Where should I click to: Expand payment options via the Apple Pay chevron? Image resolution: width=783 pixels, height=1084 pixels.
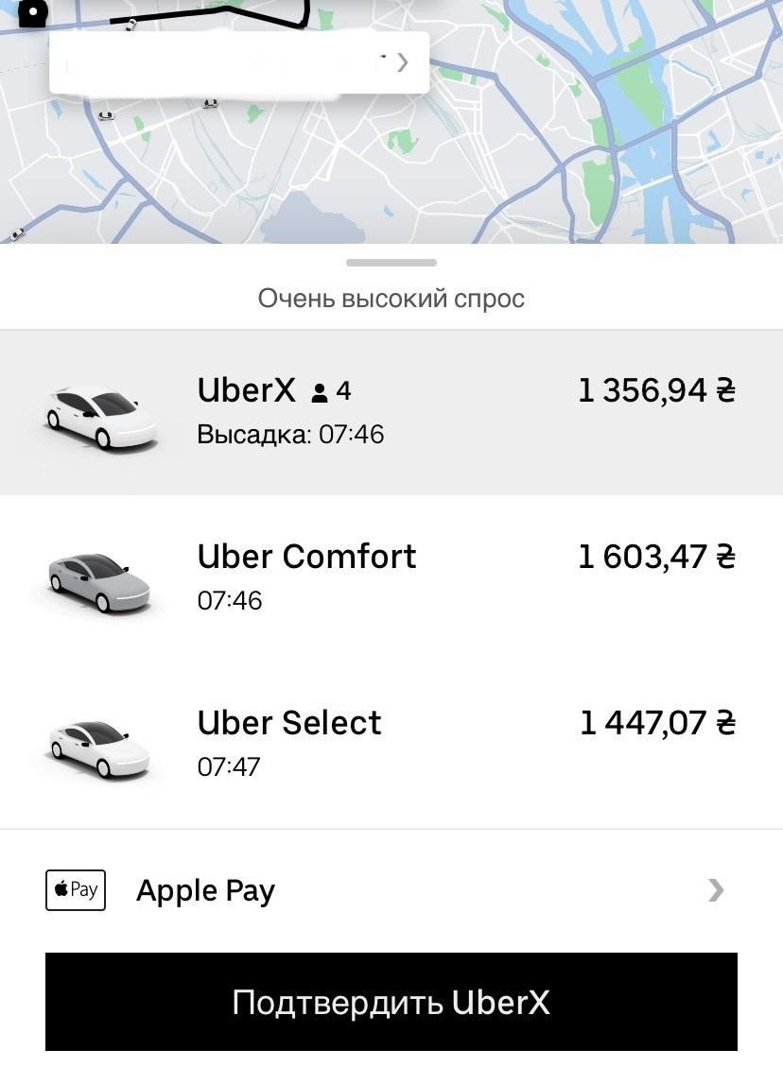coord(716,890)
